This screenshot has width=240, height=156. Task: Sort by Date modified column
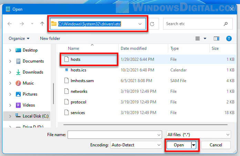(x=133, y=48)
